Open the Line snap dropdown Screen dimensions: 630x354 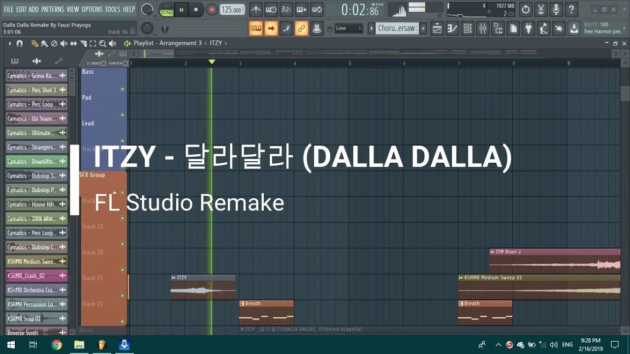coord(349,29)
